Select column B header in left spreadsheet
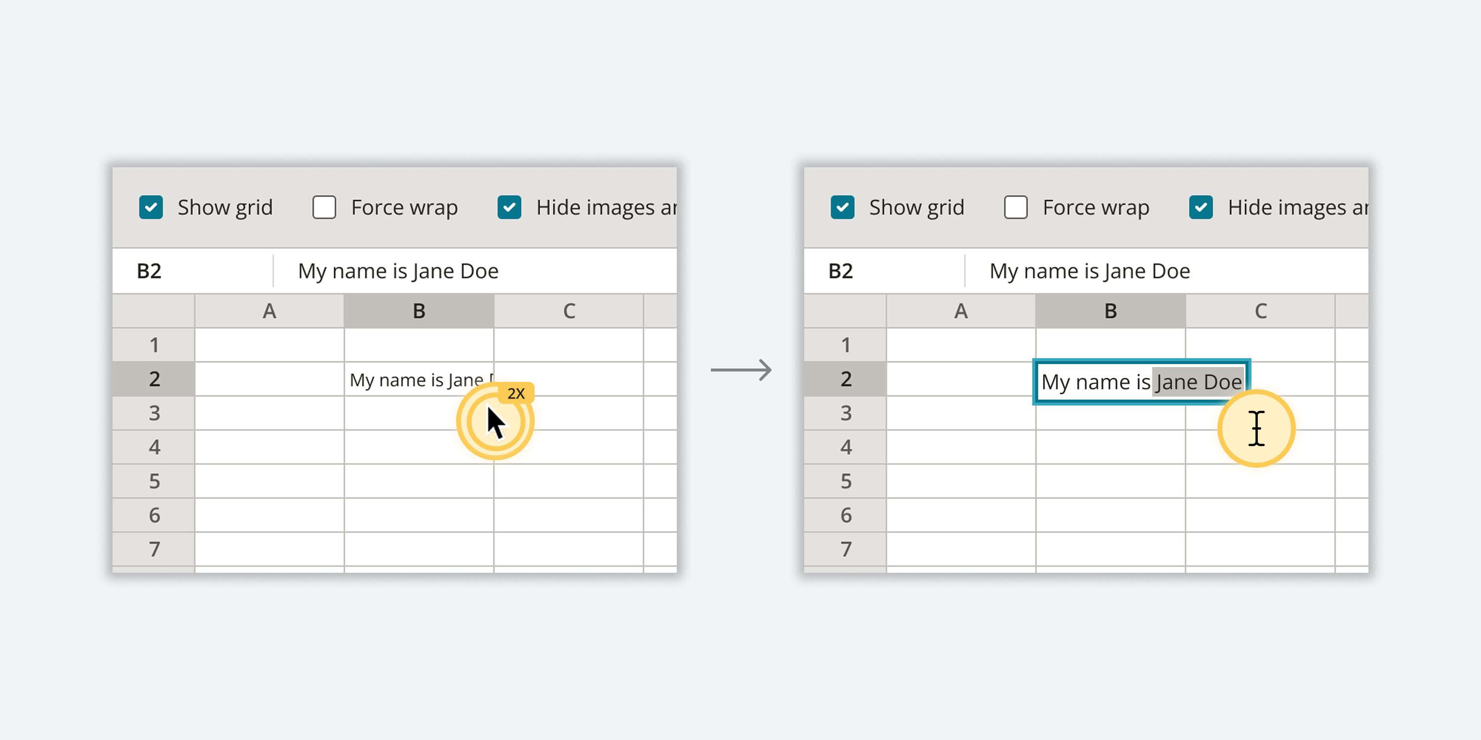Image resolution: width=1481 pixels, height=740 pixels. 419,311
